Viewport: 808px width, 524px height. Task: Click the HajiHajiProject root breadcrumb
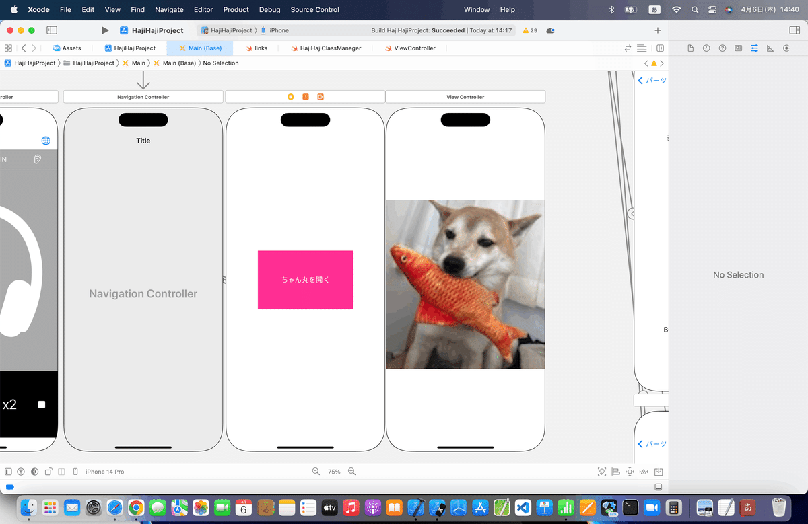click(x=30, y=63)
